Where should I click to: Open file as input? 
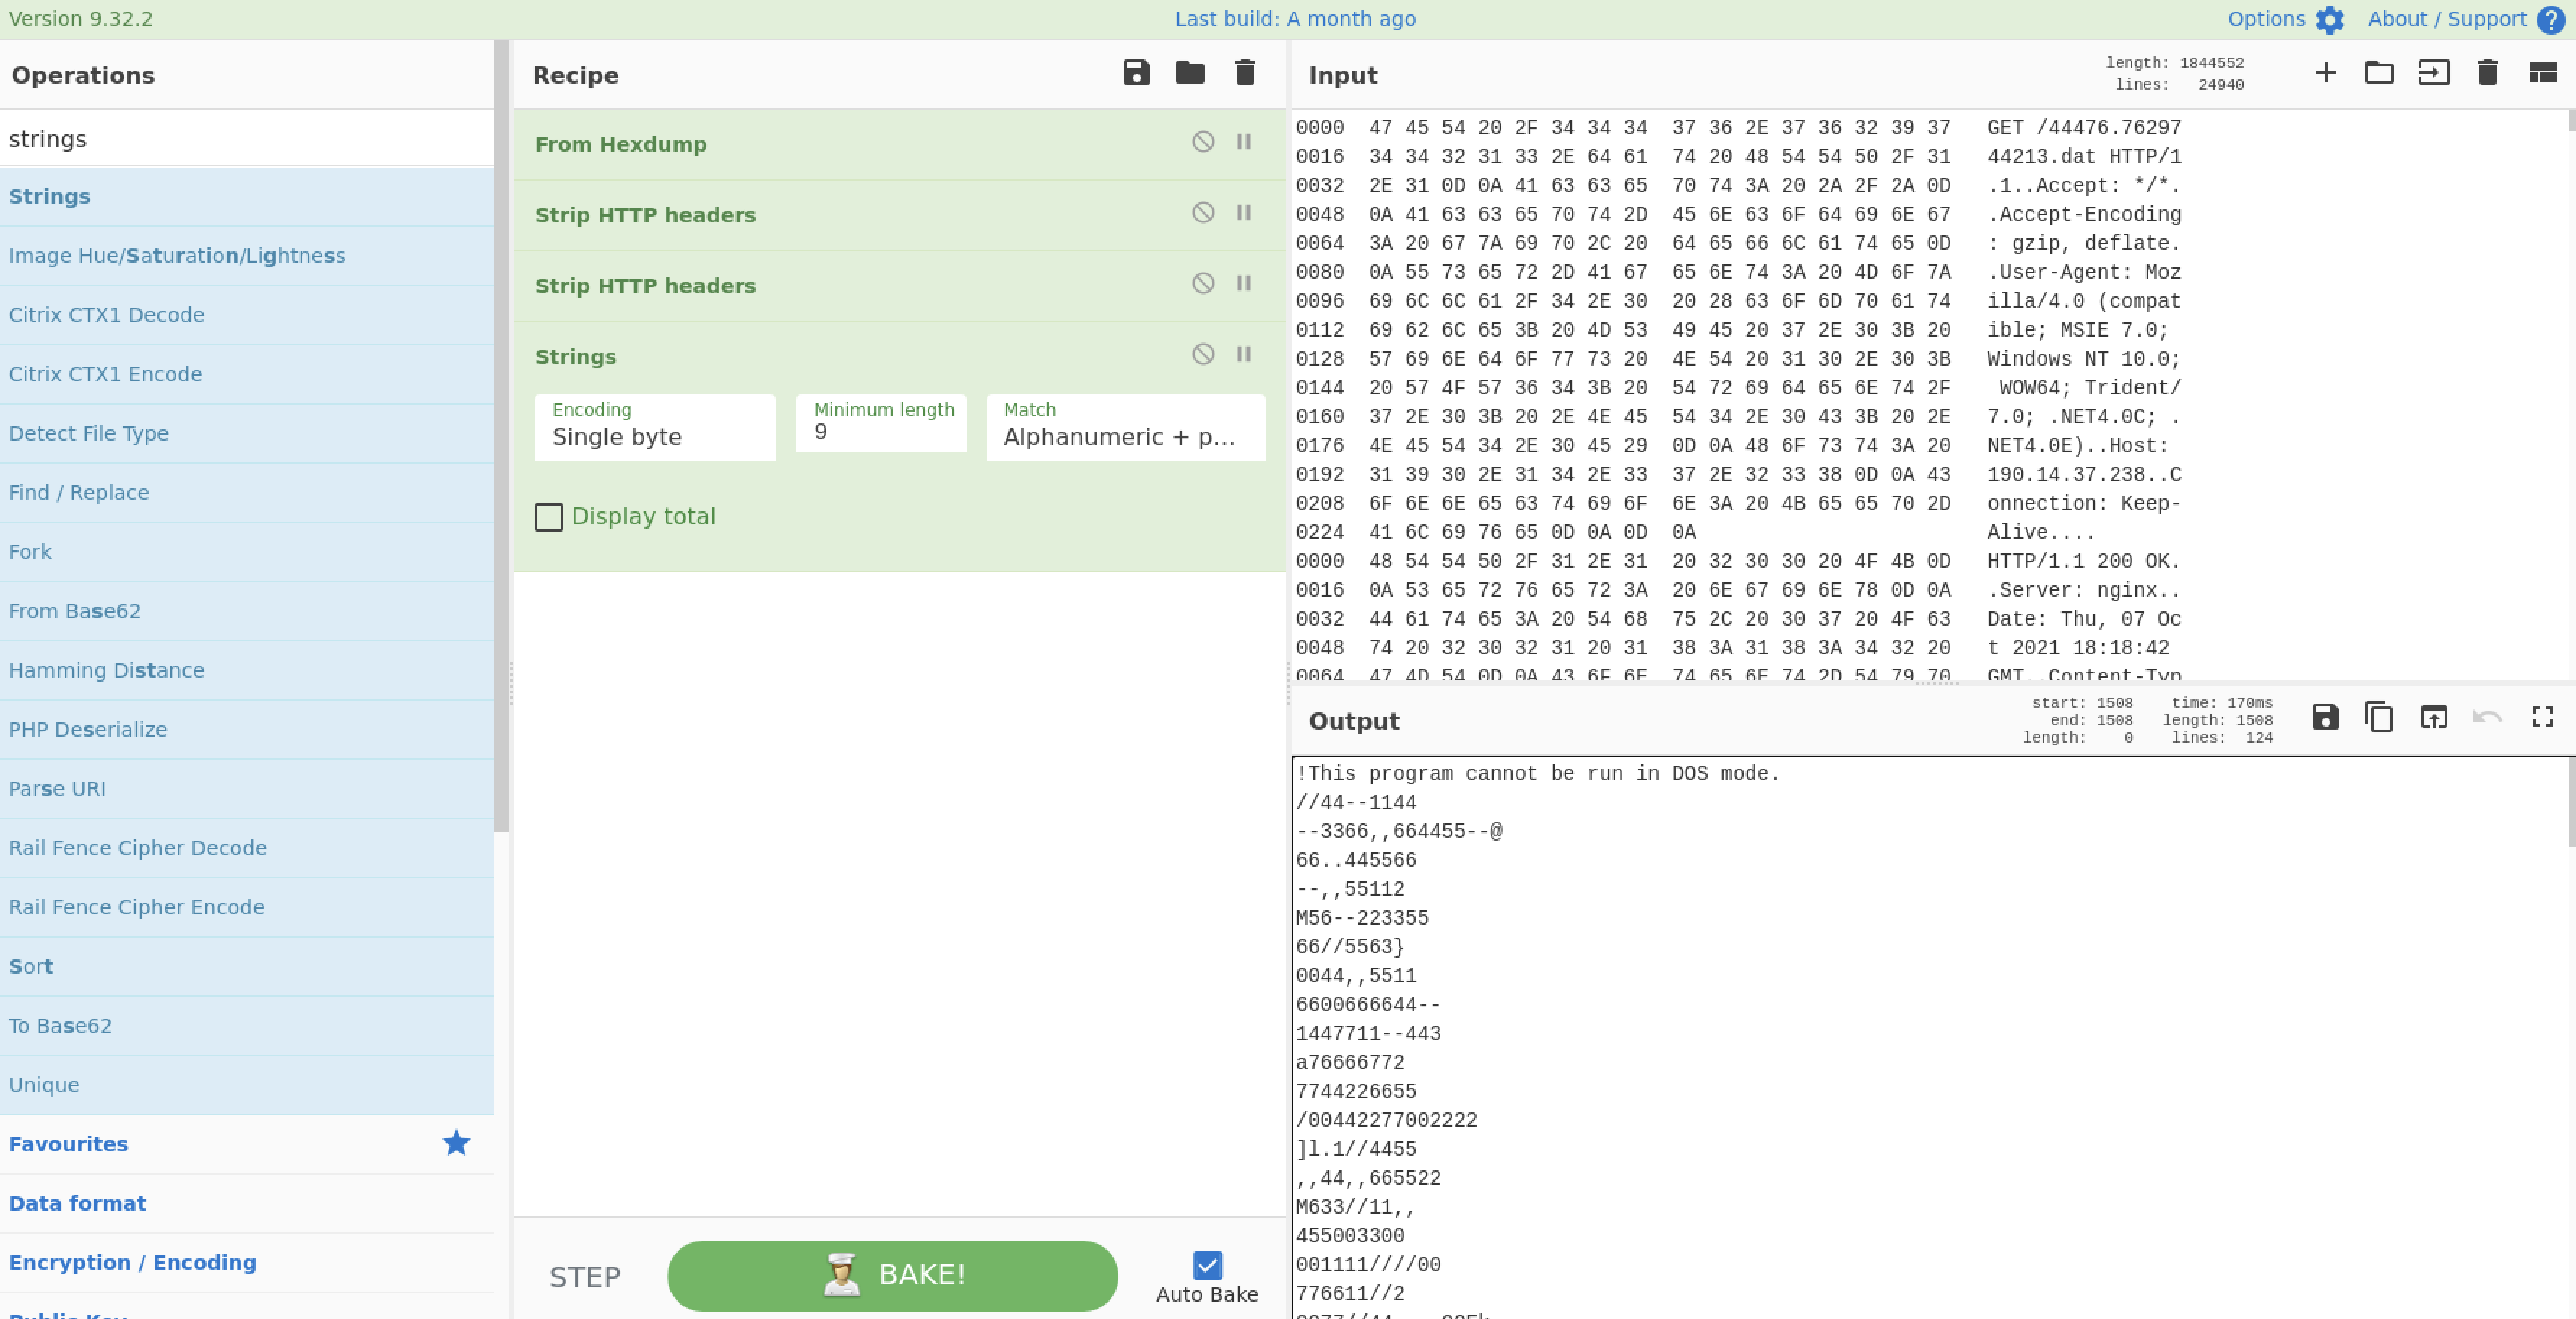pyautogui.click(x=2434, y=73)
